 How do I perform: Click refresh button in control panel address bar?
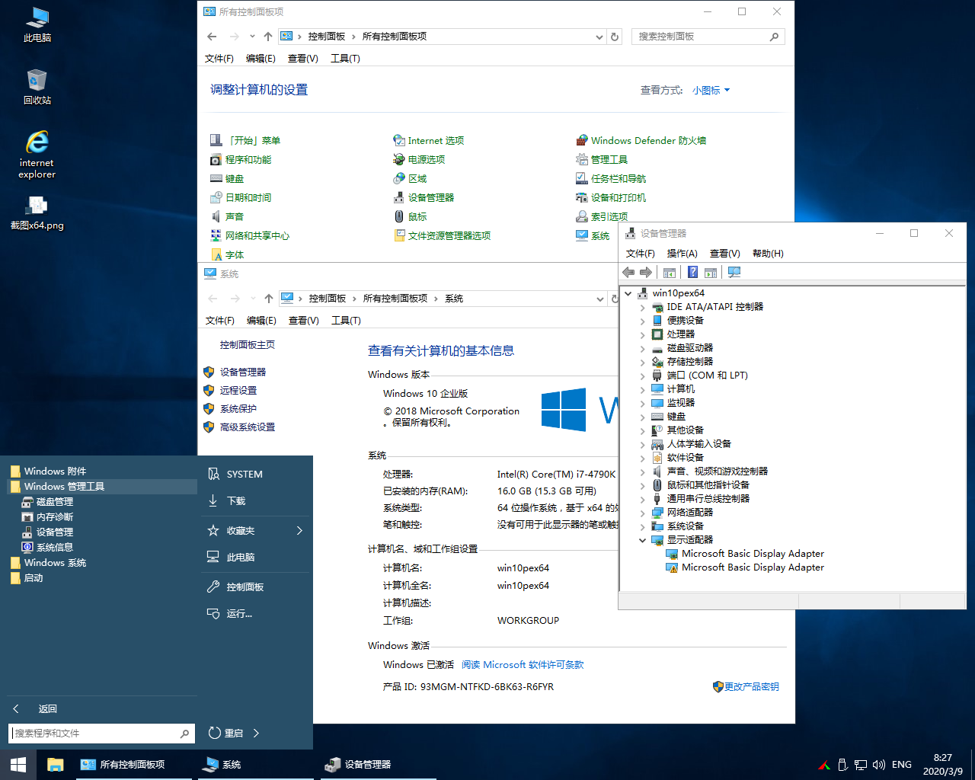(615, 37)
